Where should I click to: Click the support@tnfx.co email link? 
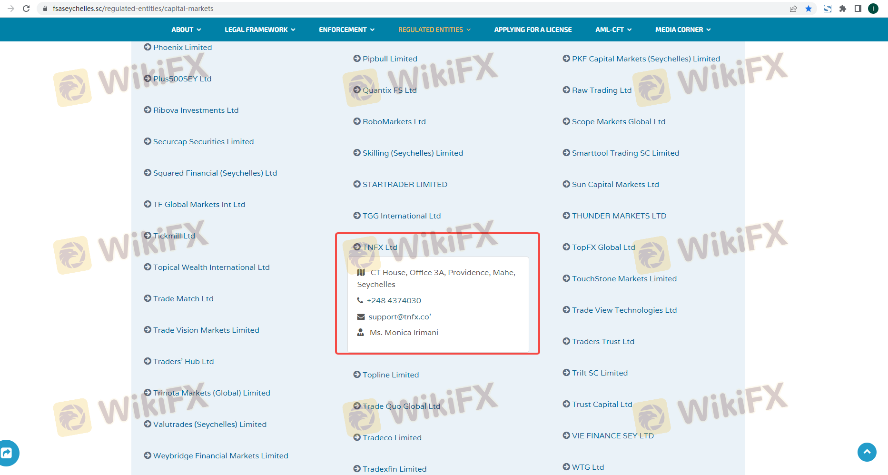[400, 317]
